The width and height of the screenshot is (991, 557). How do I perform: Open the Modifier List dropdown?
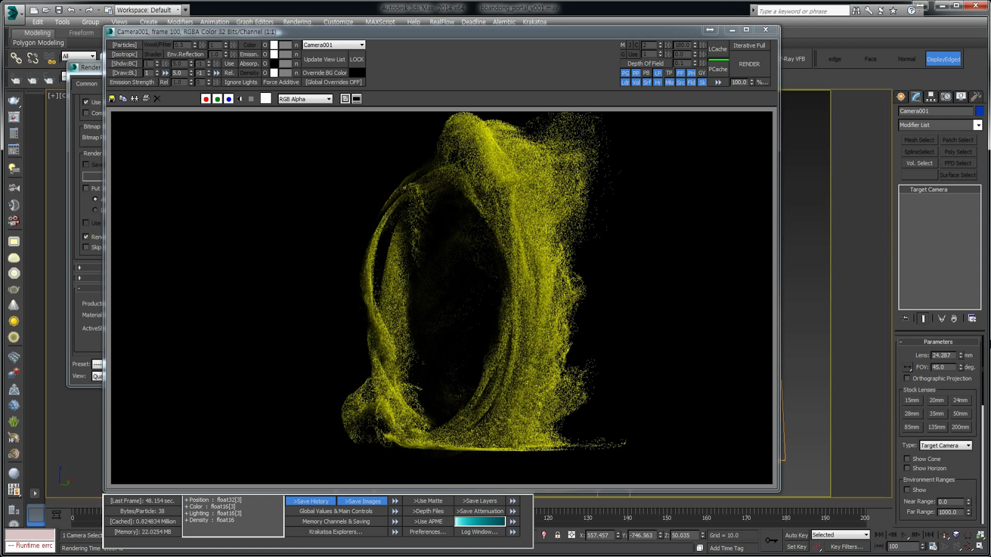(940, 125)
